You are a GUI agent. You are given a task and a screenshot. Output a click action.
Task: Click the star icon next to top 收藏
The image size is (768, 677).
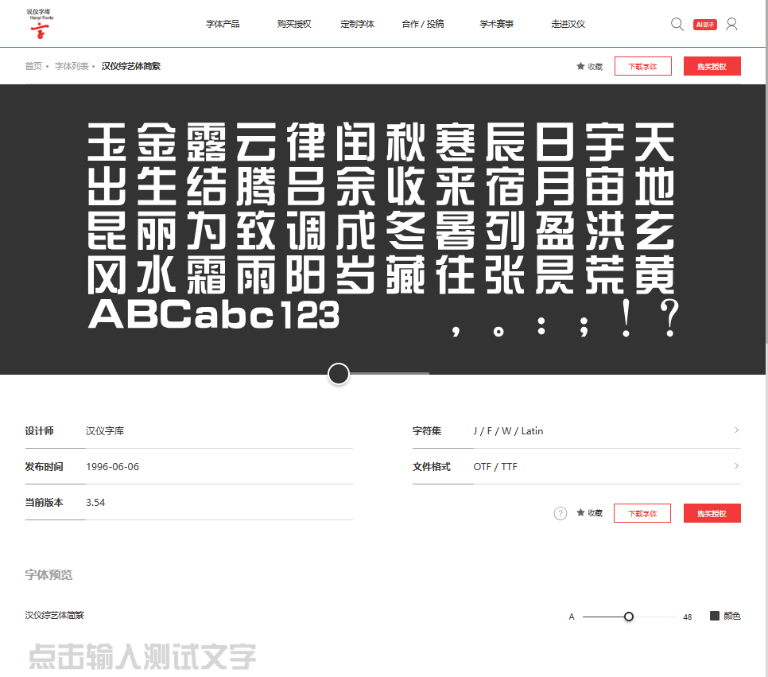[580, 66]
